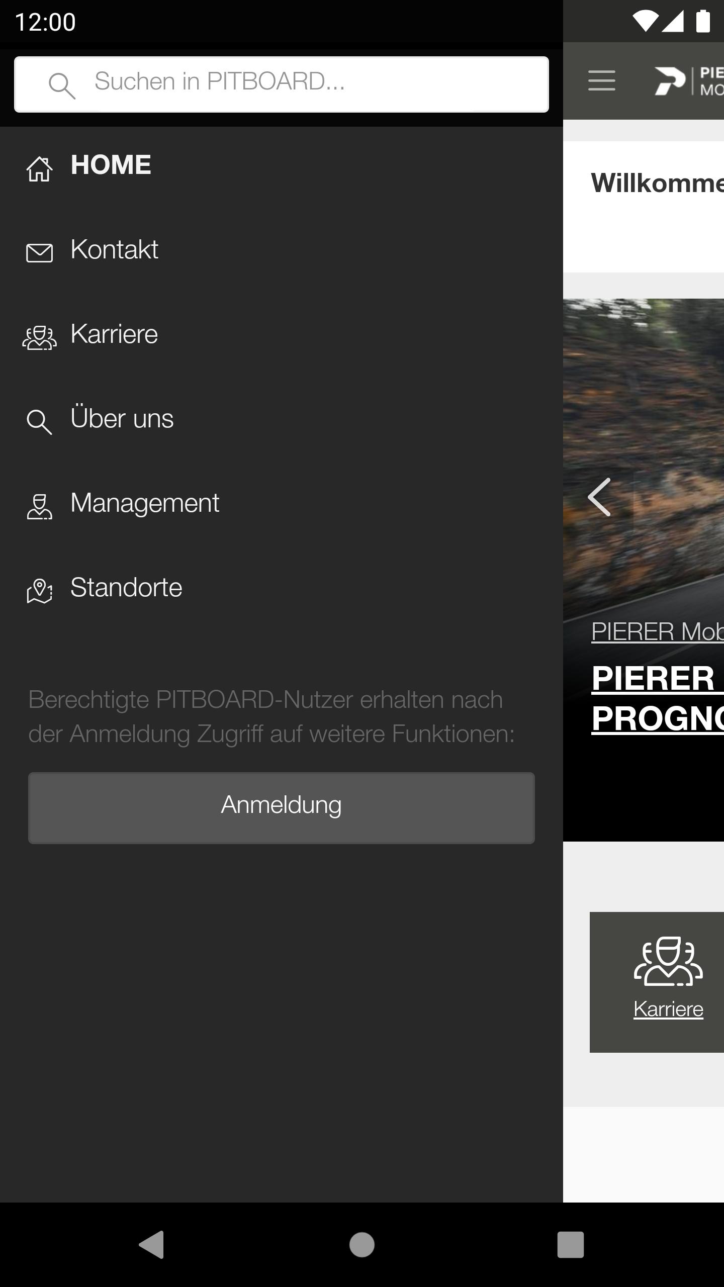Focus the Suchen in PITBOARD search field
724x1287 pixels.
(282, 84)
